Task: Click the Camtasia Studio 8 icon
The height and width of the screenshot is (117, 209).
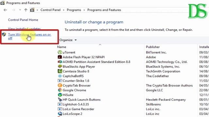Action: (60, 71)
